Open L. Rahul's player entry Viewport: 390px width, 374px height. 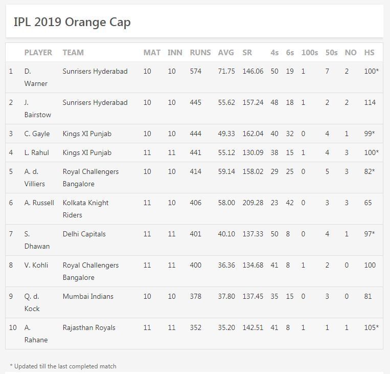coord(37,152)
